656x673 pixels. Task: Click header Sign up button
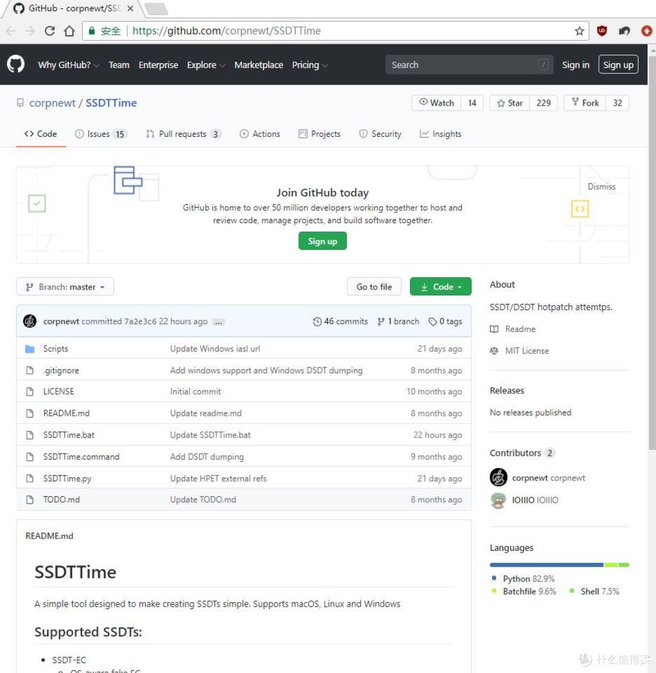pos(618,65)
